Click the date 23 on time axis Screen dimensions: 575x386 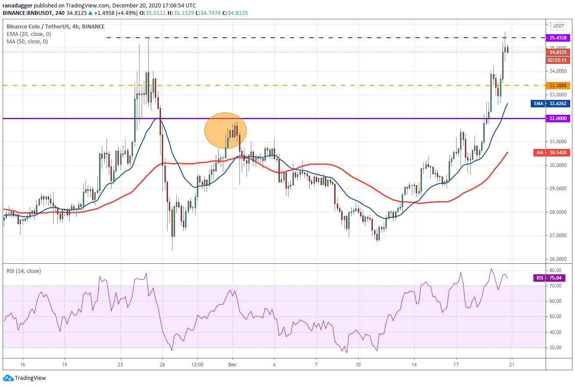(121, 365)
